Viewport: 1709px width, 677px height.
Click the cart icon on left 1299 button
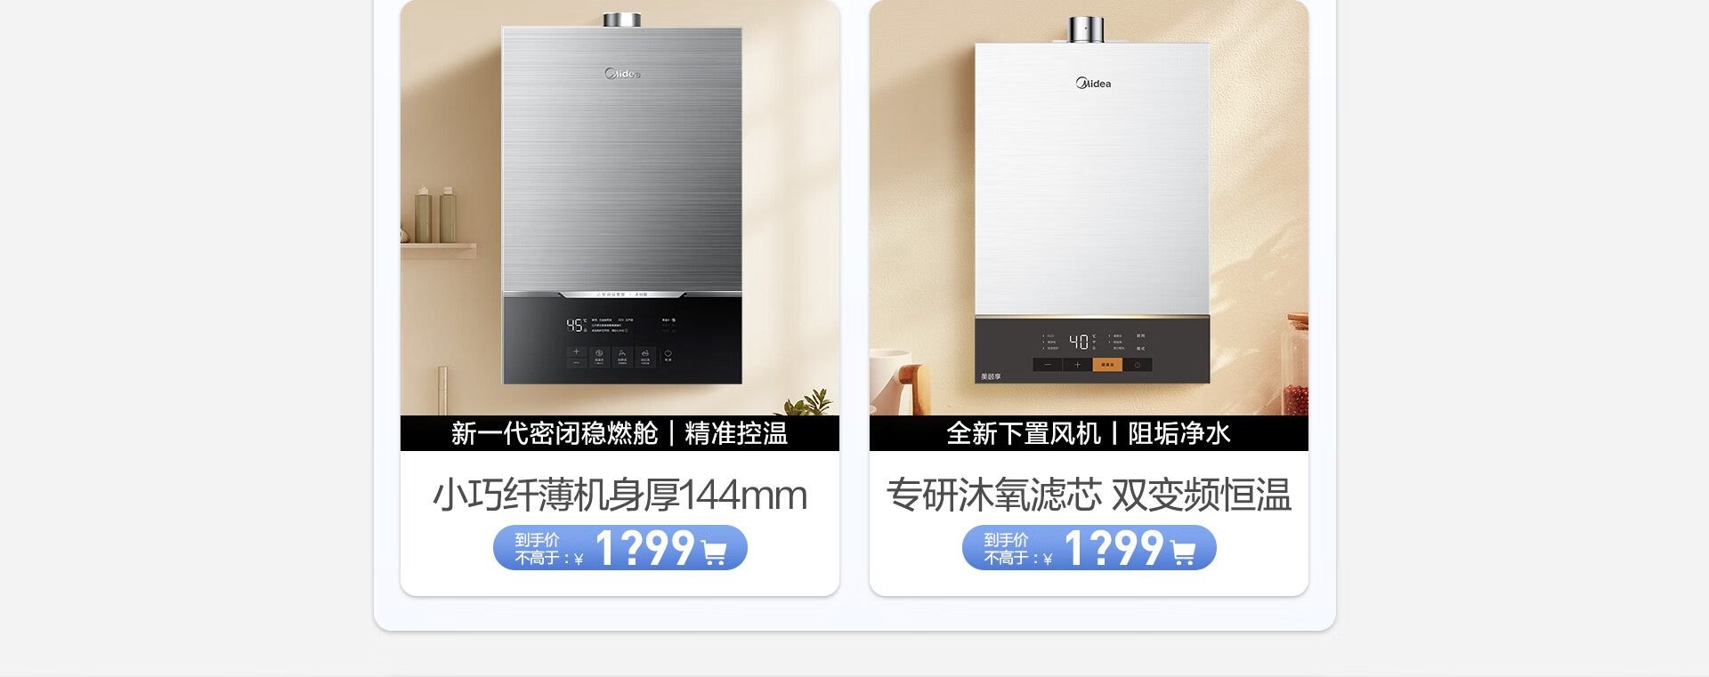[x=714, y=553]
